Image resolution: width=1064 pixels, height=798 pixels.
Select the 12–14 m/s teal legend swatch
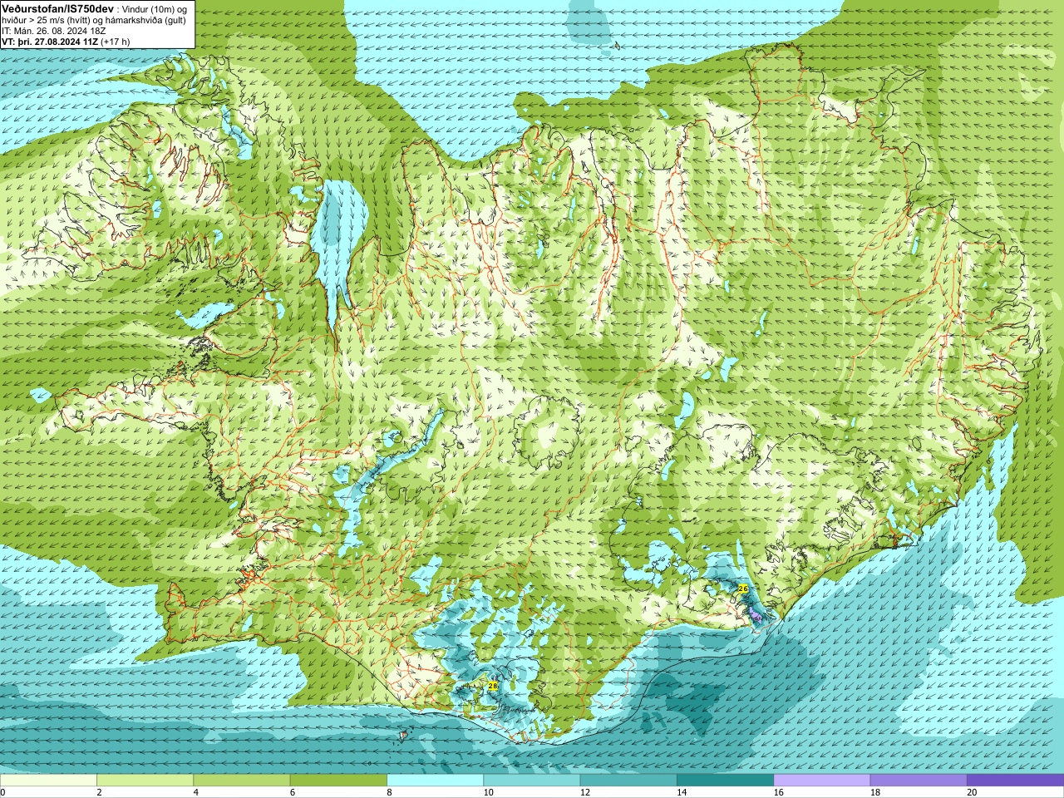[x=628, y=781]
